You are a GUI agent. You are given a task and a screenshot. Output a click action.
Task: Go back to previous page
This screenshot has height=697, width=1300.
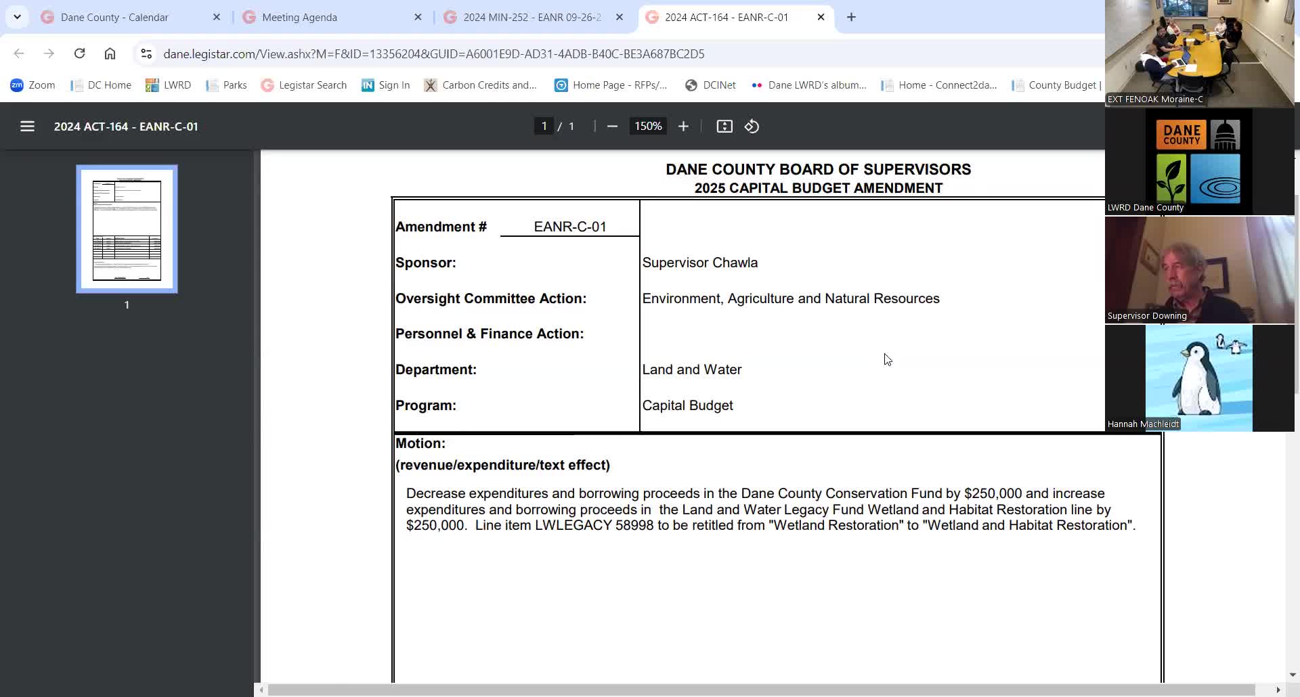(x=19, y=53)
